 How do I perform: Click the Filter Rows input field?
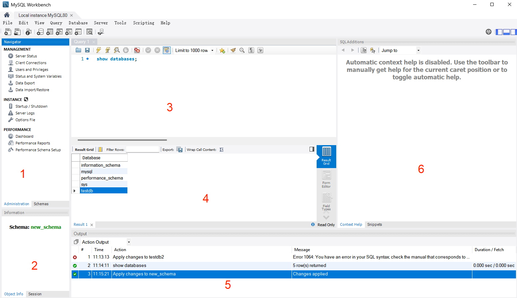click(142, 149)
